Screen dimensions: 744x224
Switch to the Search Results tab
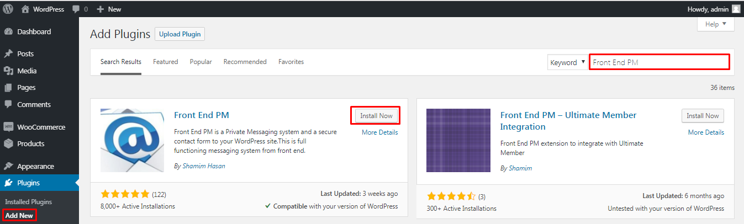(121, 62)
